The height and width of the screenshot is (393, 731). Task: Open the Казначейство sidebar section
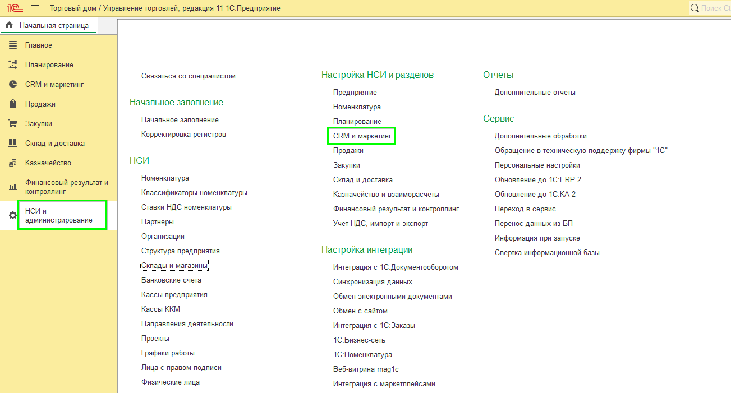pos(48,163)
